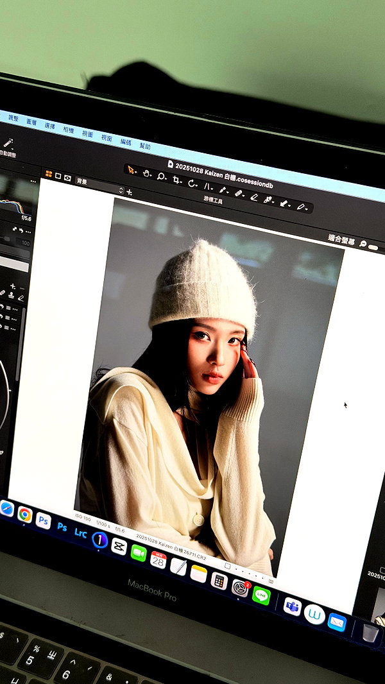Open histogram panel three-dots menu
The height and width of the screenshot is (684, 385).
tap(33, 181)
